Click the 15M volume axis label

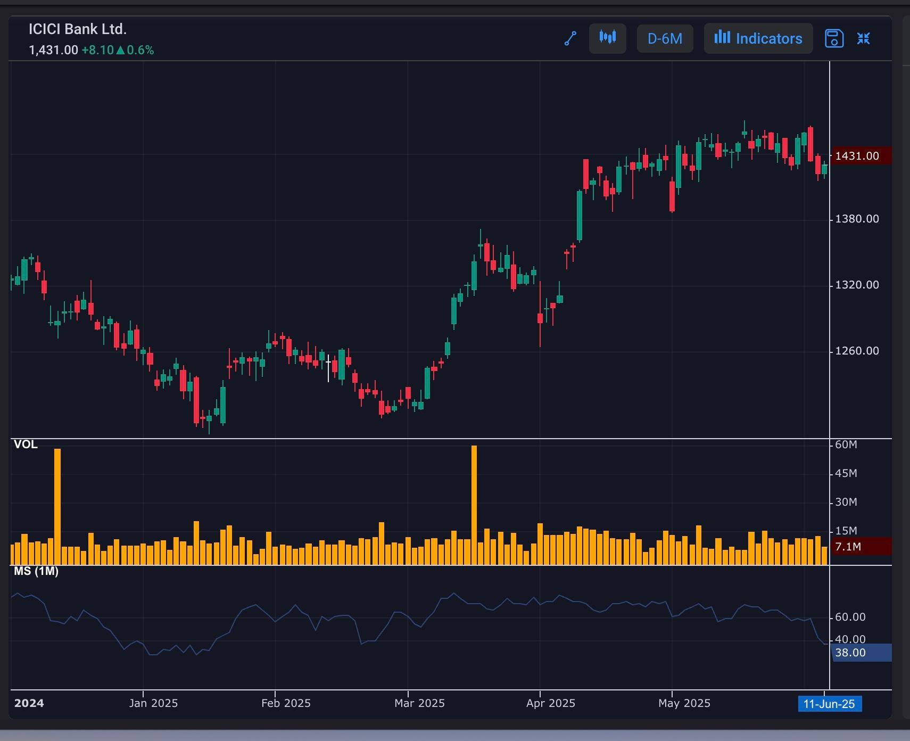[846, 531]
